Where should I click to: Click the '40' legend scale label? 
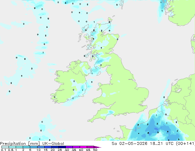[x=81, y=150]
